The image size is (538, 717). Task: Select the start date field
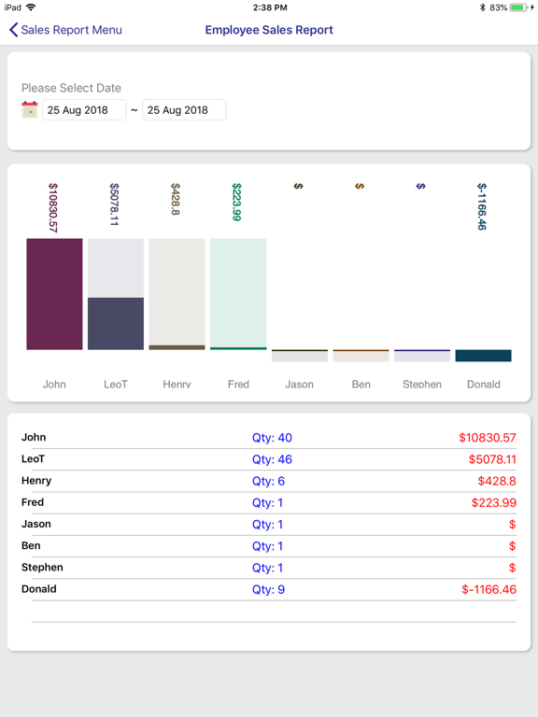84,110
